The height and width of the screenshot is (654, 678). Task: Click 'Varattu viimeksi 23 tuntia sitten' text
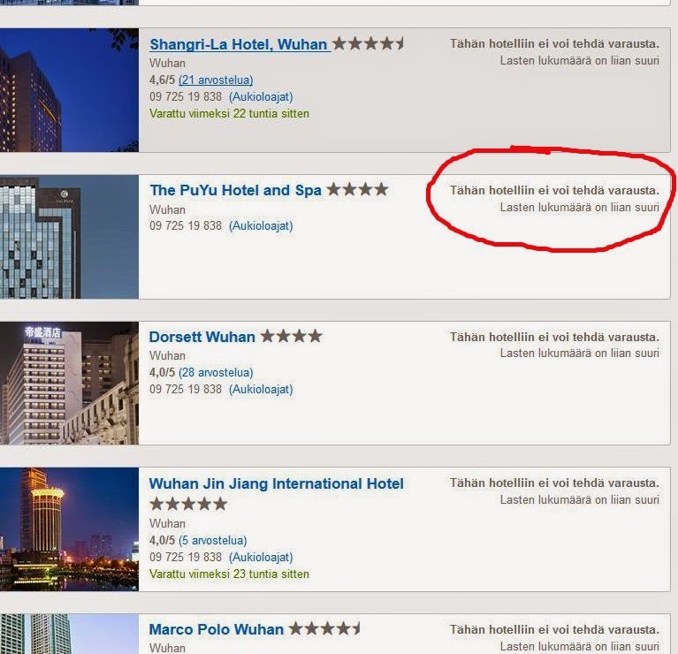click(x=229, y=574)
